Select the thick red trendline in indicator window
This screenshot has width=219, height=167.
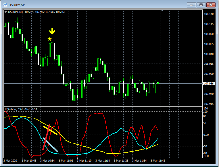46,137
